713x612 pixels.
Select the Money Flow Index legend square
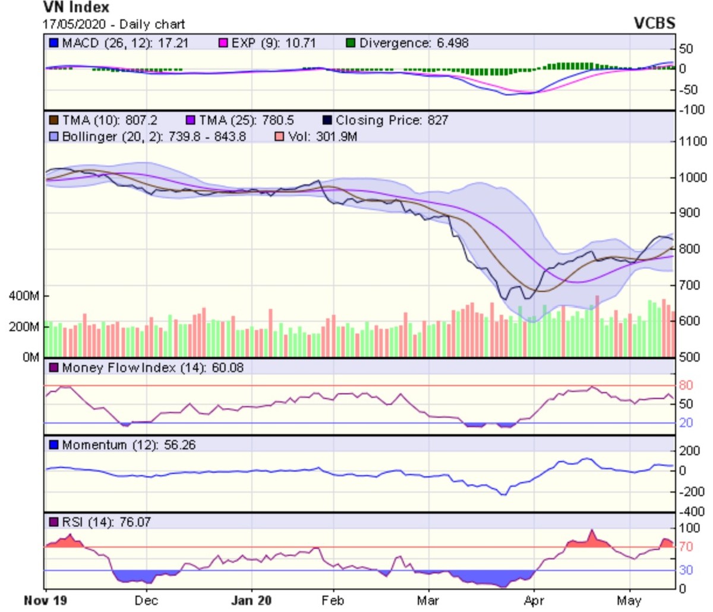pyautogui.click(x=54, y=368)
